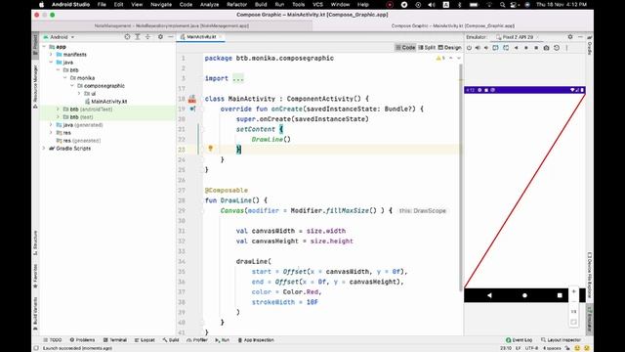
Task: Select the Pixel 2 API 29 emulator tab
Action: point(517,37)
